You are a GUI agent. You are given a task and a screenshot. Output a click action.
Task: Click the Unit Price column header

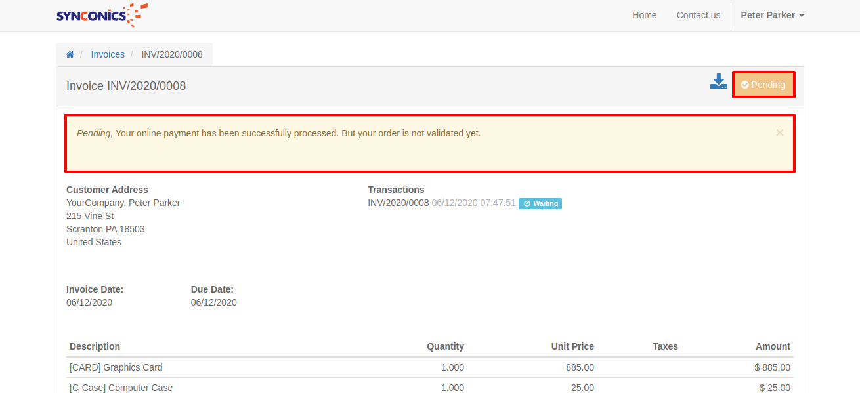coord(572,346)
